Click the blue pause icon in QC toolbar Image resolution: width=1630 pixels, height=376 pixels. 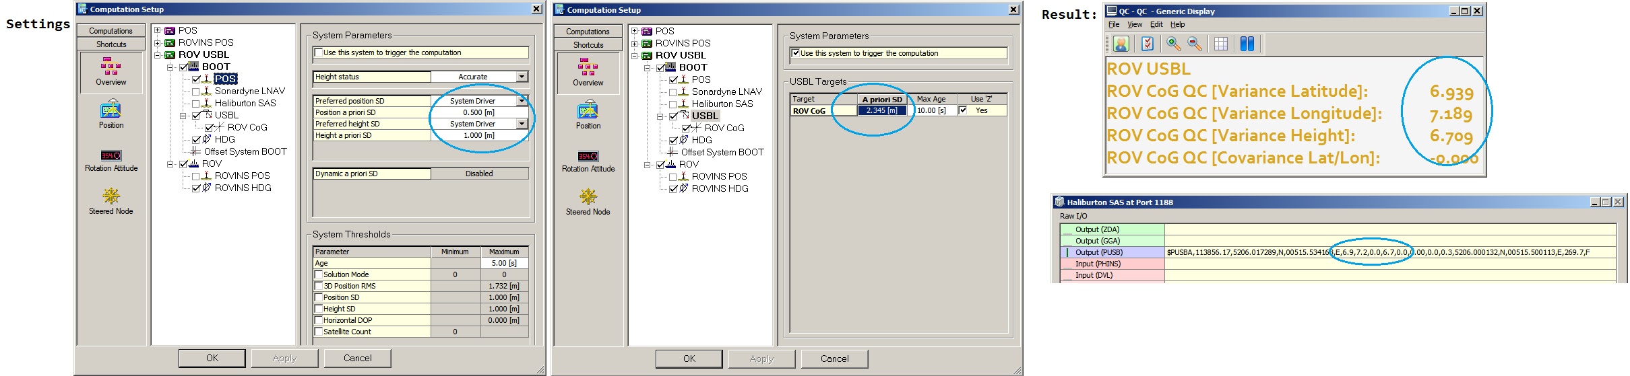1247,44
